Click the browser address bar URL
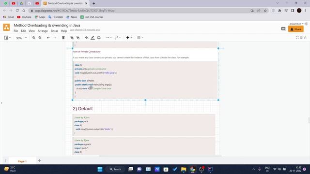Viewport: 310px width, 174px height. (x=75, y=11)
